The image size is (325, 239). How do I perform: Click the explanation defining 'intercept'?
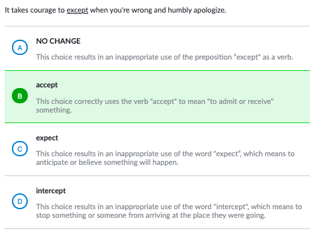click(x=169, y=211)
